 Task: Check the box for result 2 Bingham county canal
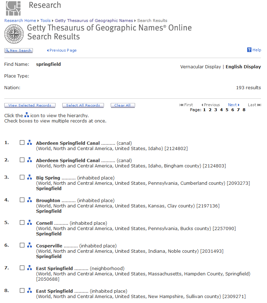tap(22, 160)
